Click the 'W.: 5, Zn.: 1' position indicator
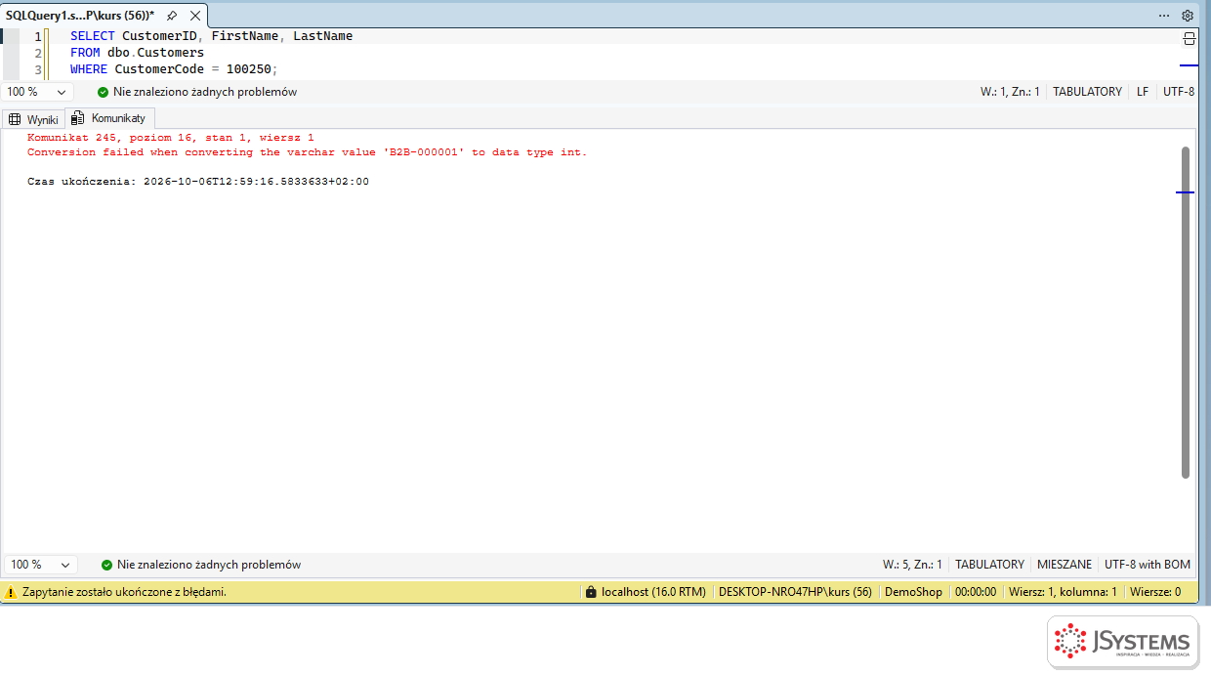 tap(912, 565)
